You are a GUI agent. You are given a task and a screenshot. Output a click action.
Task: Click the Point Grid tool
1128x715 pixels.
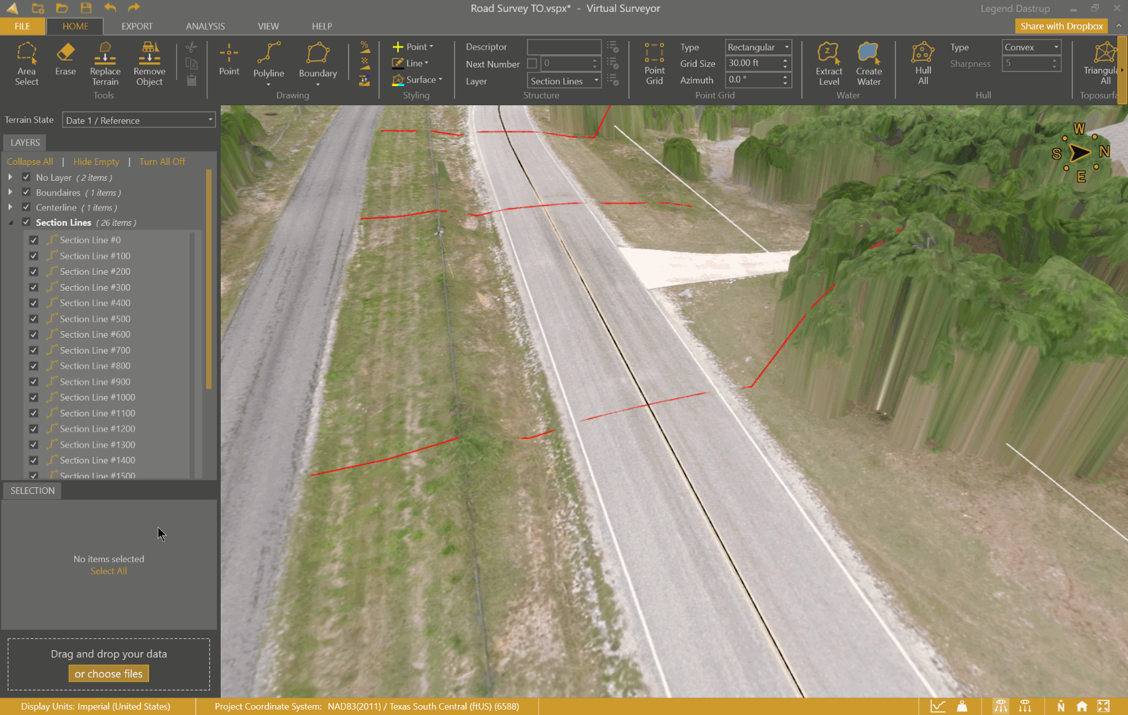(x=654, y=64)
